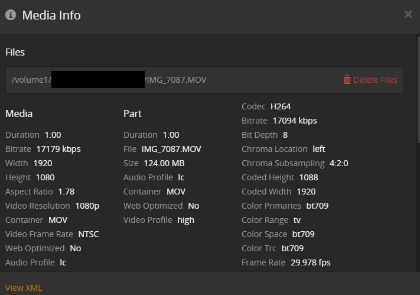Close the Media Info dialog

408,14
